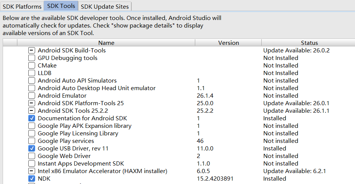Select the SDK Tools tab
This screenshot has width=355, height=184.
coord(61,6)
